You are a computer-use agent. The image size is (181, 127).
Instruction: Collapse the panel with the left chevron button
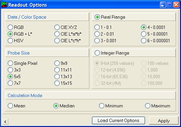(5, 122)
